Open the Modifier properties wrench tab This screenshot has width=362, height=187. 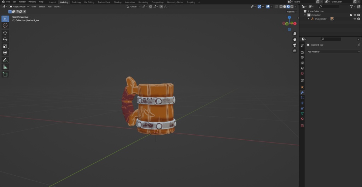302,93
